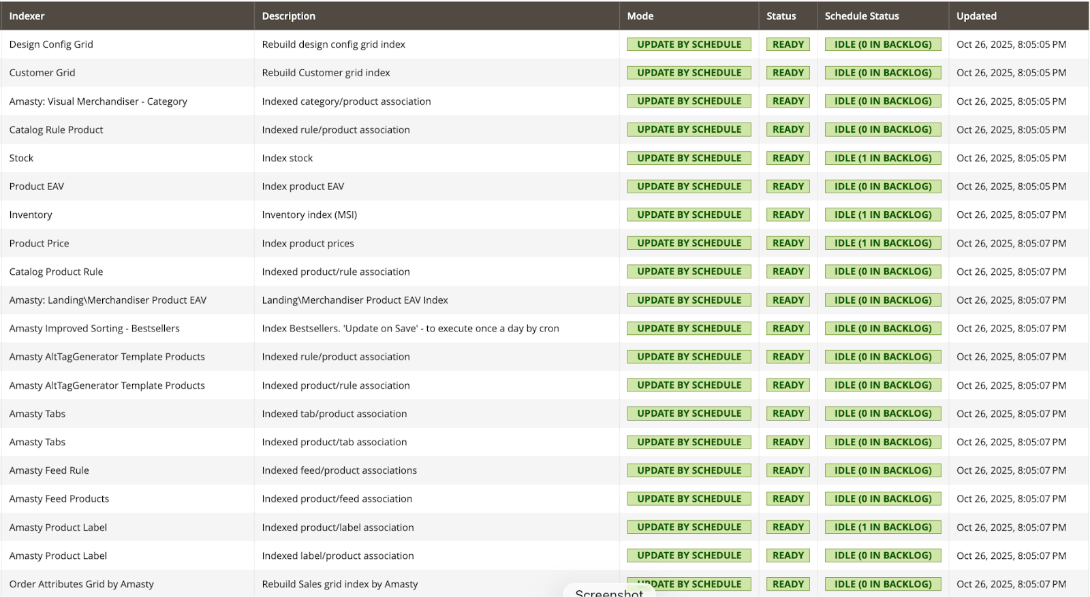This screenshot has width=1090, height=597.
Task: Click Update by Schedule badge for Product EAV
Action: pos(689,187)
